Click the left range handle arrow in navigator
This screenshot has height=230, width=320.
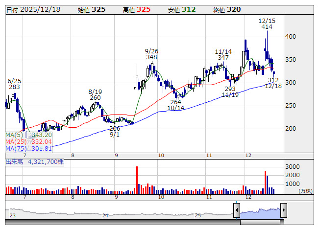(236, 211)
